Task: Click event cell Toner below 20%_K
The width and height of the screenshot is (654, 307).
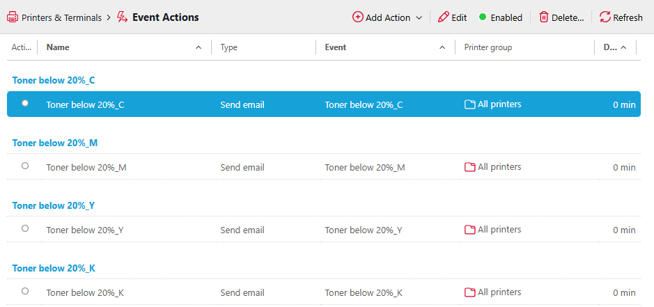Action: pyautogui.click(x=364, y=293)
